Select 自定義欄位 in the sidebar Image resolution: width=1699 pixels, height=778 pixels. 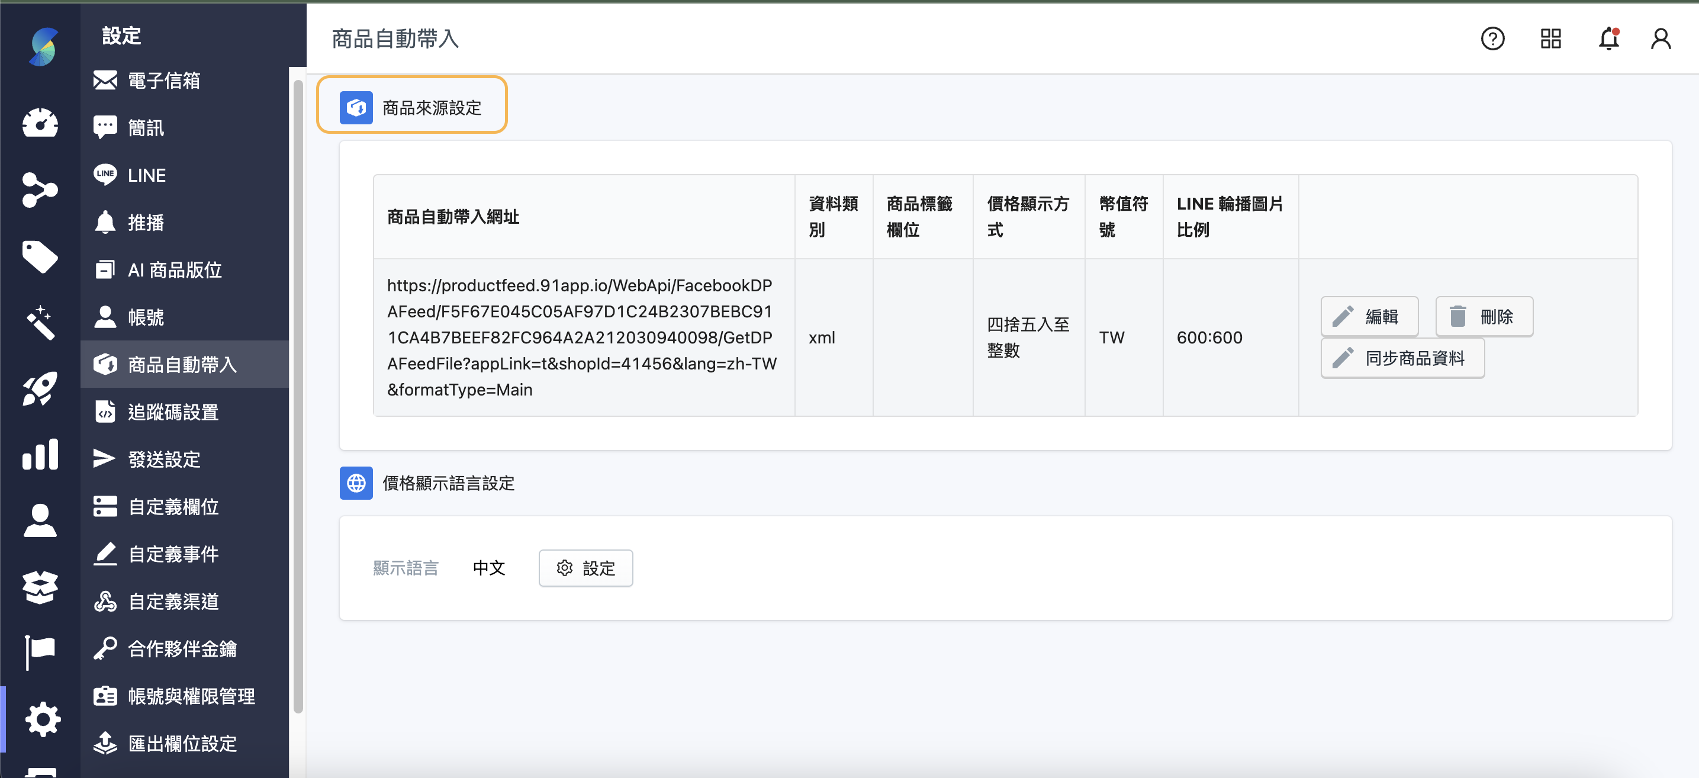(173, 506)
